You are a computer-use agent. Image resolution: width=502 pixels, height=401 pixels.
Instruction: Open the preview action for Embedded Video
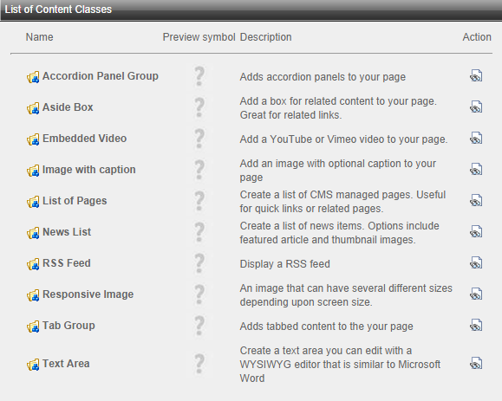click(x=476, y=139)
